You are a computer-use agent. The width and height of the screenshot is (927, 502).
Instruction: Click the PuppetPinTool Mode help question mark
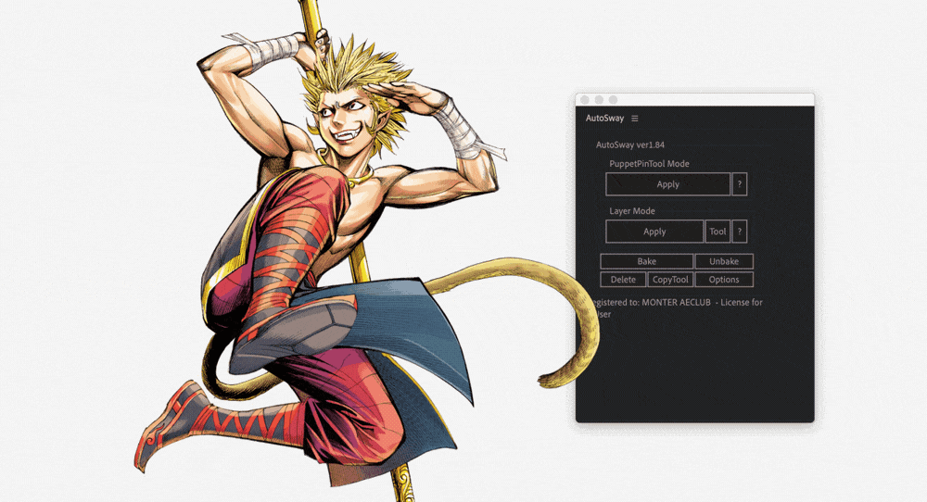(x=739, y=184)
